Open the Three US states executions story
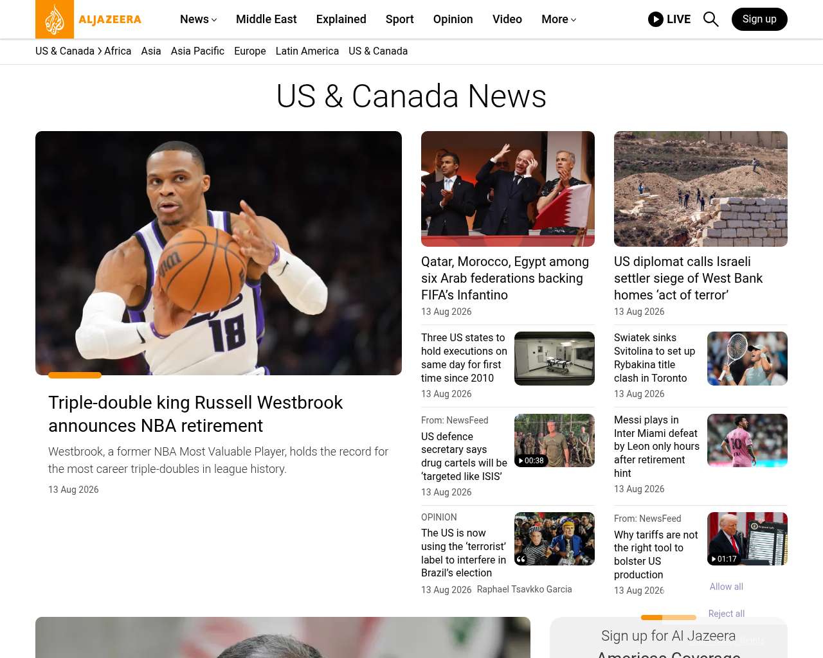Screen dimensions: 823x658 (x=464, y=358)
